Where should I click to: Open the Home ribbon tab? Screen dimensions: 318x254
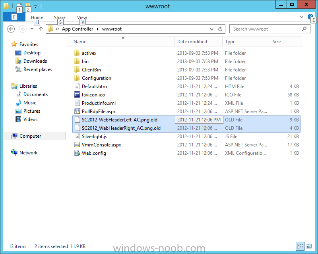37,17
